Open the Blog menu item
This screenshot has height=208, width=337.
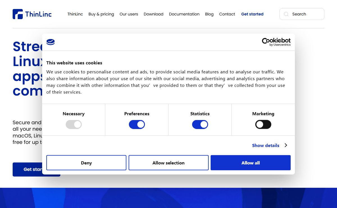click(209, 14)
